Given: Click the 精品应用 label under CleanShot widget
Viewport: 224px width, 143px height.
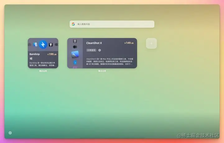Looking at the screenshot, I should [102, 71].
